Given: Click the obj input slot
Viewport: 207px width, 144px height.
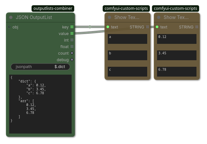Looking at the screenshot, I should (x=9, y=27).
